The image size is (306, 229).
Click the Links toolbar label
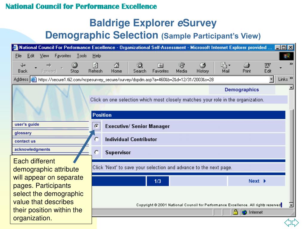click(x=283, y=79)
